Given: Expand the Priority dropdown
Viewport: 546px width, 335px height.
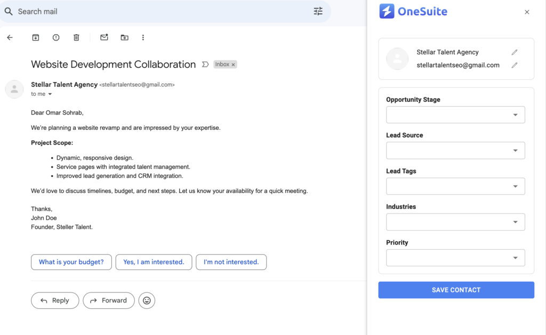Looking at the screenshot, I should pos(516,258).
